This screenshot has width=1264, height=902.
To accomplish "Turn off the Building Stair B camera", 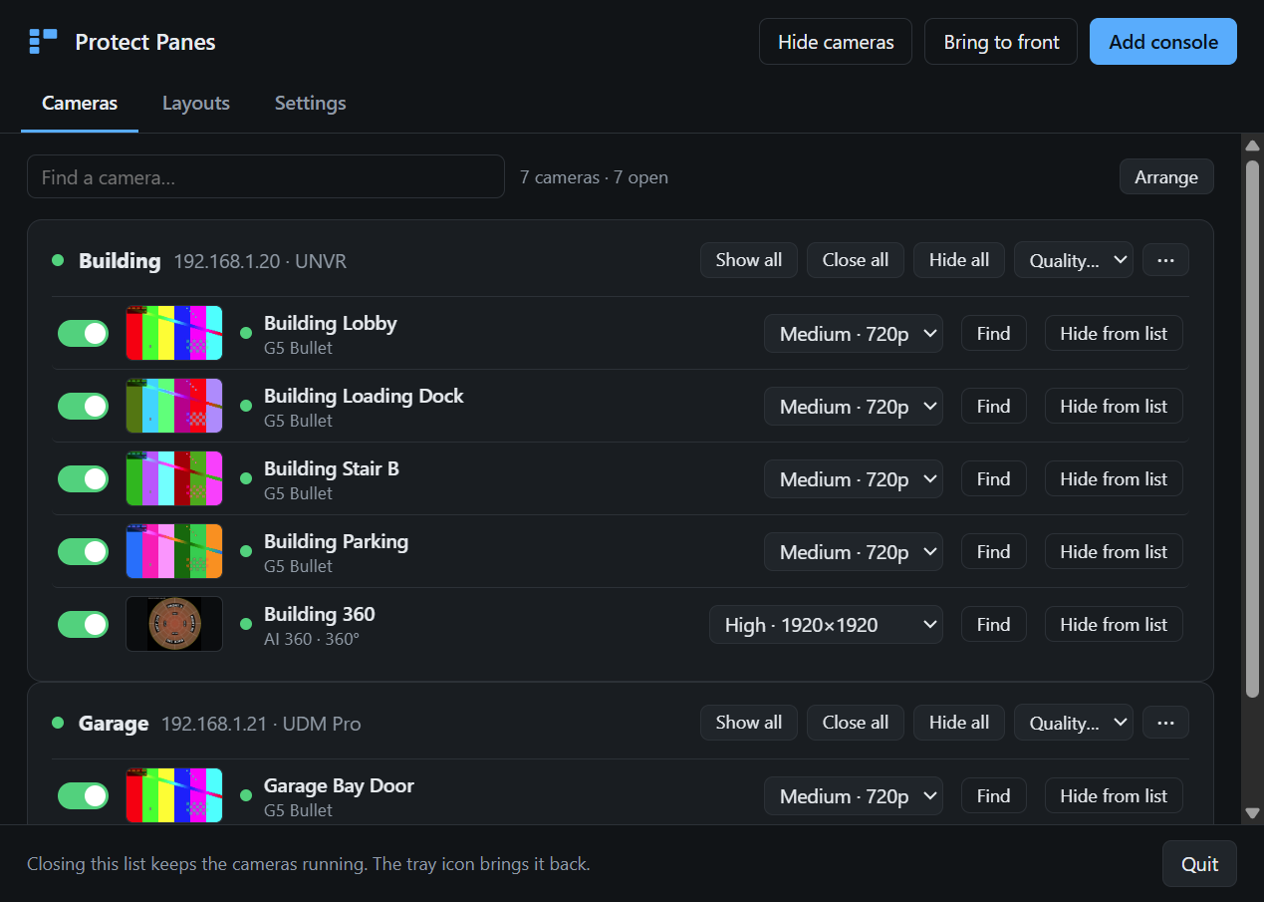I will coord(84,478).
